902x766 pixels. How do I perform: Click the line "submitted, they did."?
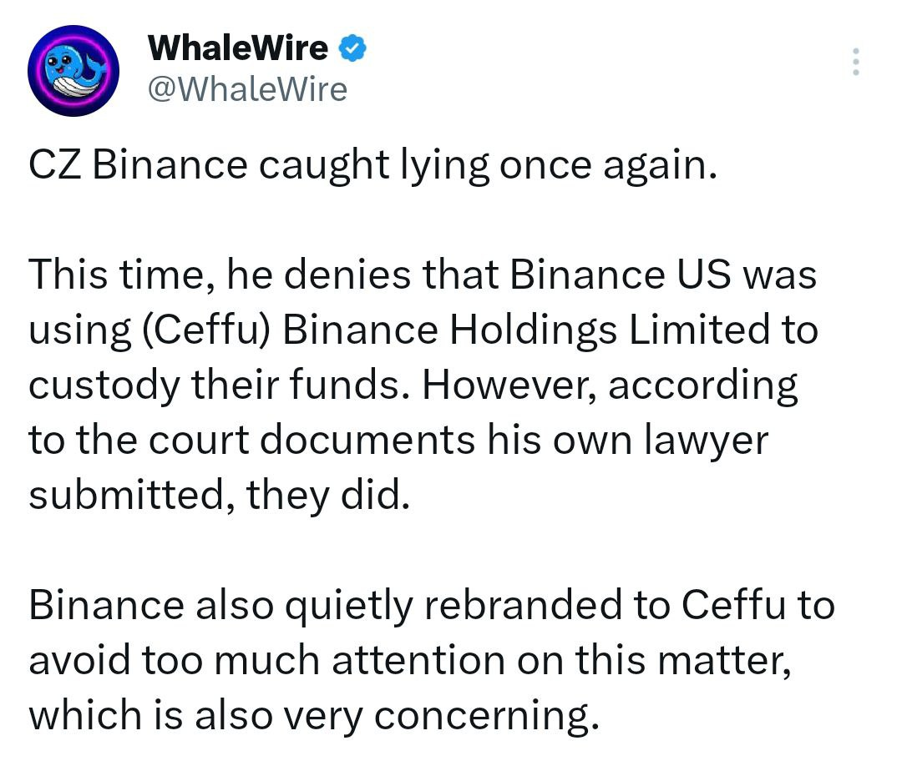(220, 496)
